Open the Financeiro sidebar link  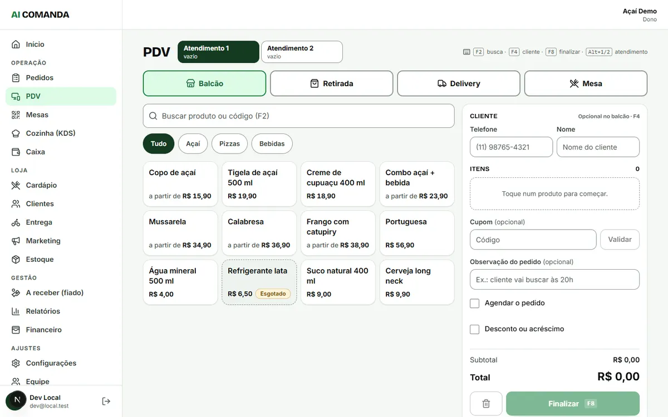[61, 330]
